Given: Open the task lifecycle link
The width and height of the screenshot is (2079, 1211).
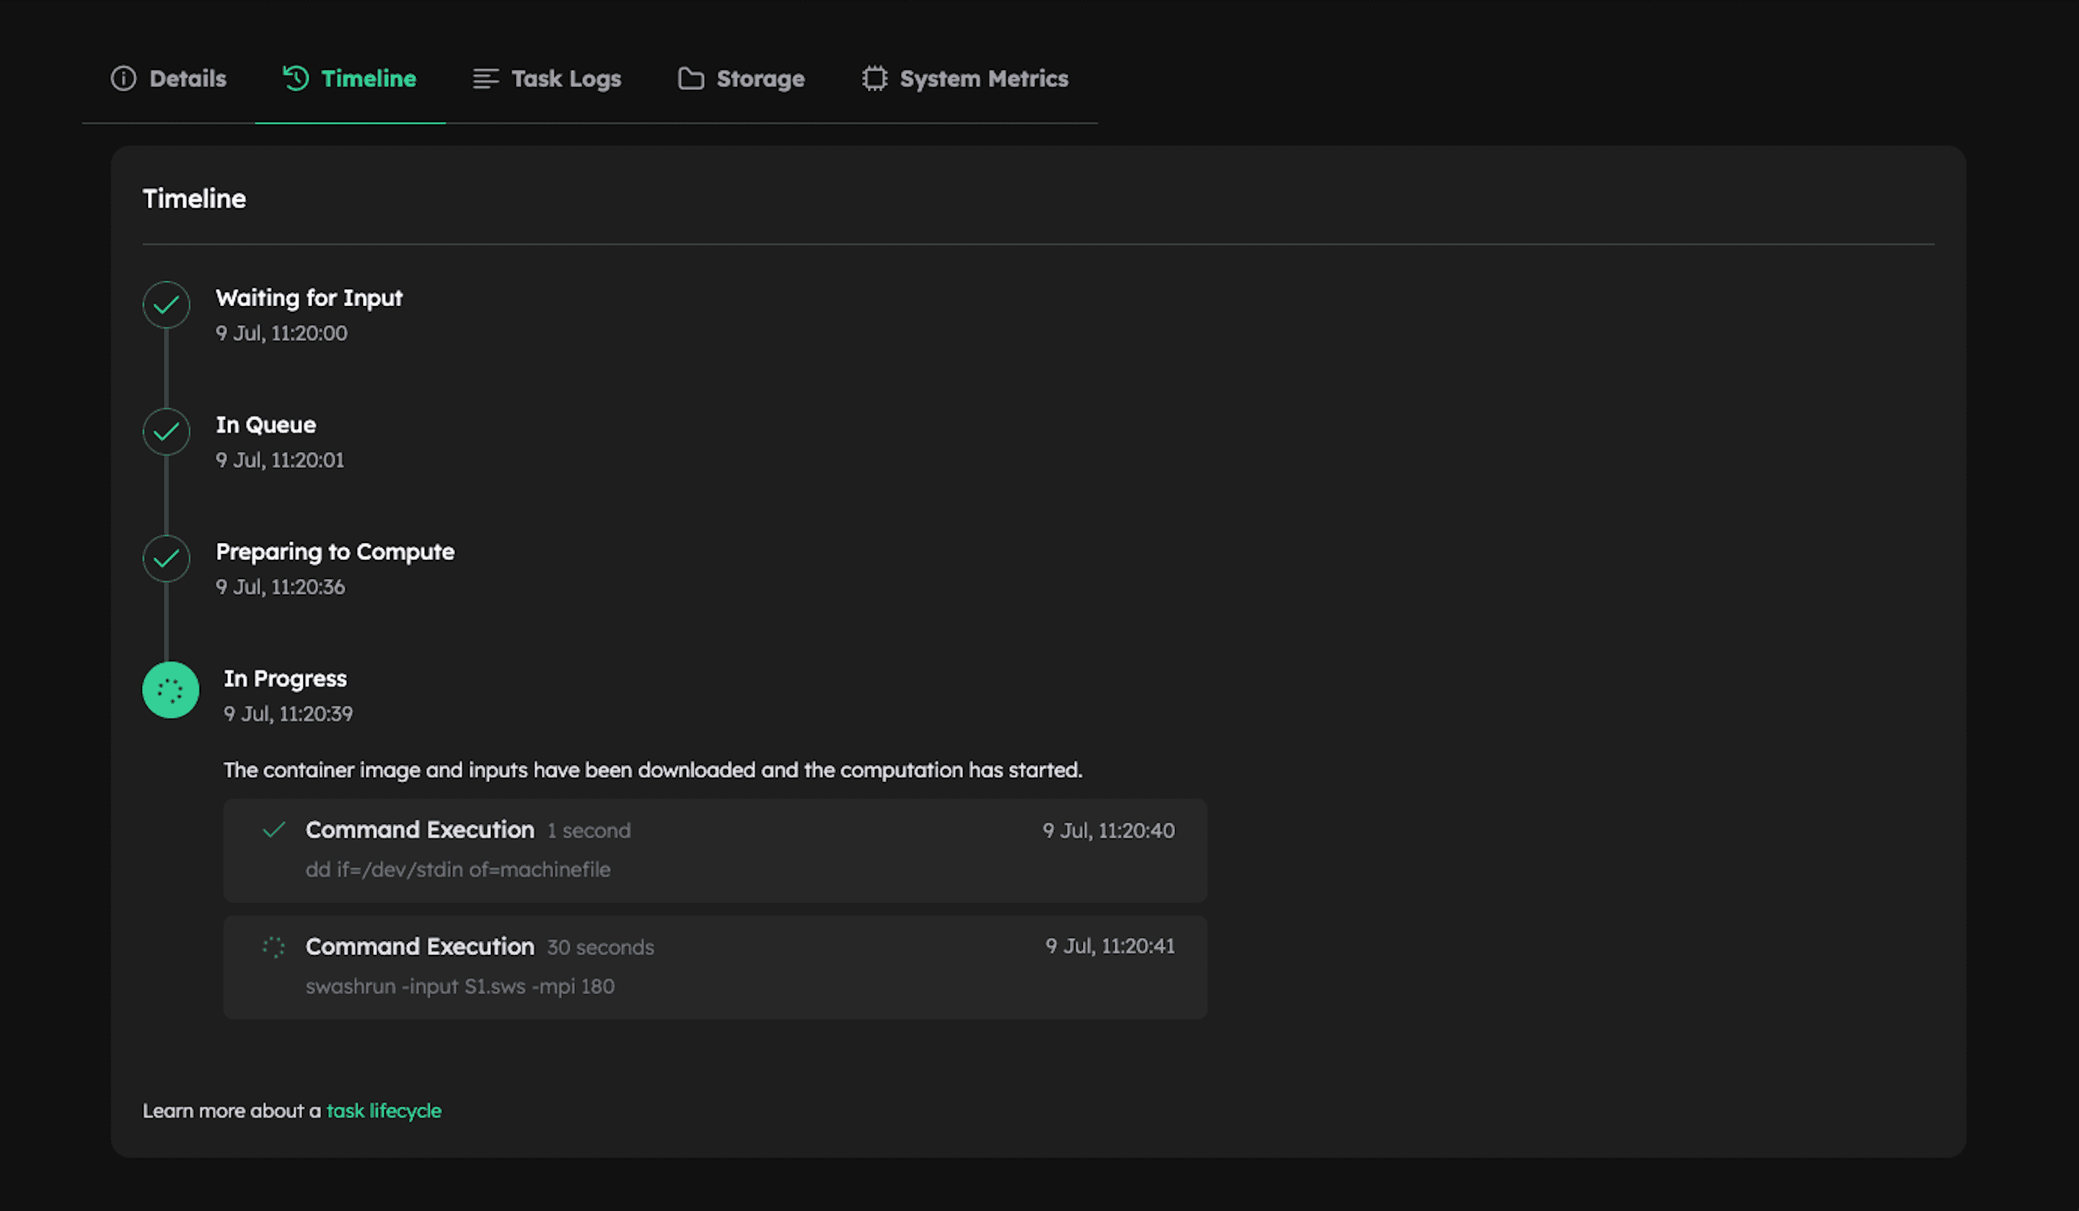Looking at the screenshot, I should point(383,1110).
